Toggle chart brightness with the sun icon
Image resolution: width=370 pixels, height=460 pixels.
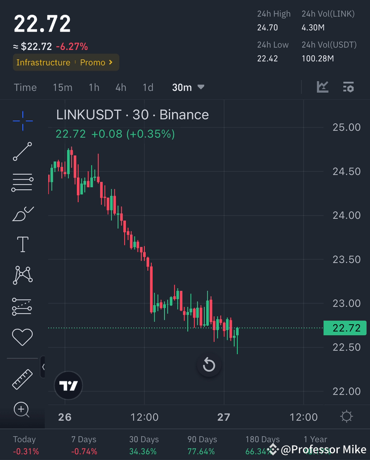(347, 416)
